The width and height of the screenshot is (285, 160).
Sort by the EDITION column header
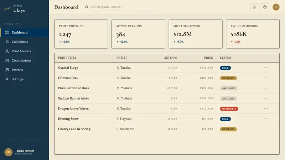[x=171, y=58]
